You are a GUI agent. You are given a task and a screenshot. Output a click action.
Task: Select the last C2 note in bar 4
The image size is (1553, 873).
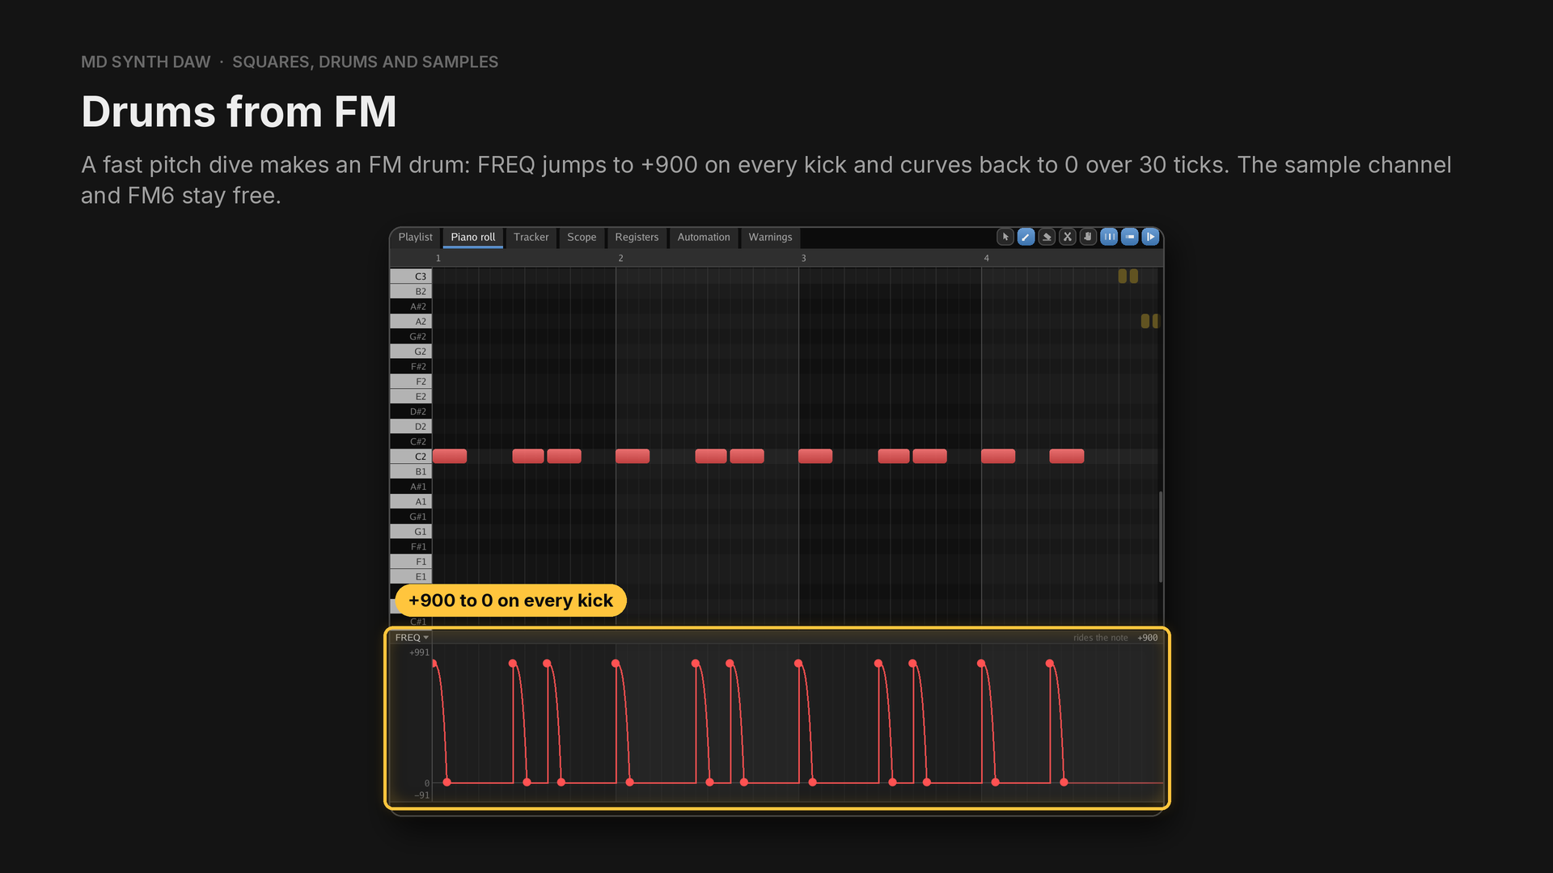[x=1067, y=457]
